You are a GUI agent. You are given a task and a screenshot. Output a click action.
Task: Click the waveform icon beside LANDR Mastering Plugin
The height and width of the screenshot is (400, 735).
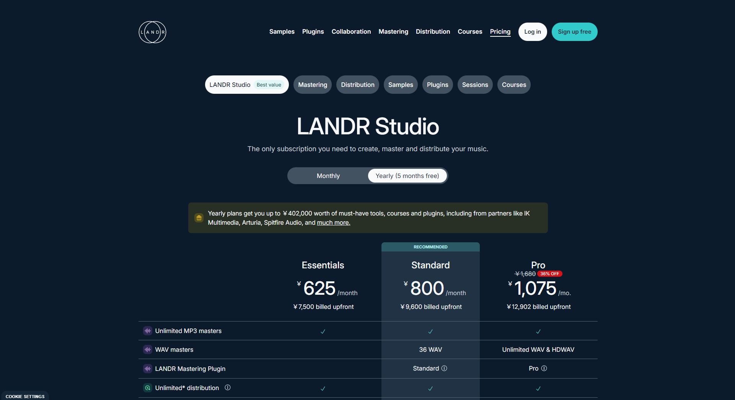click(x=147, y=369)
